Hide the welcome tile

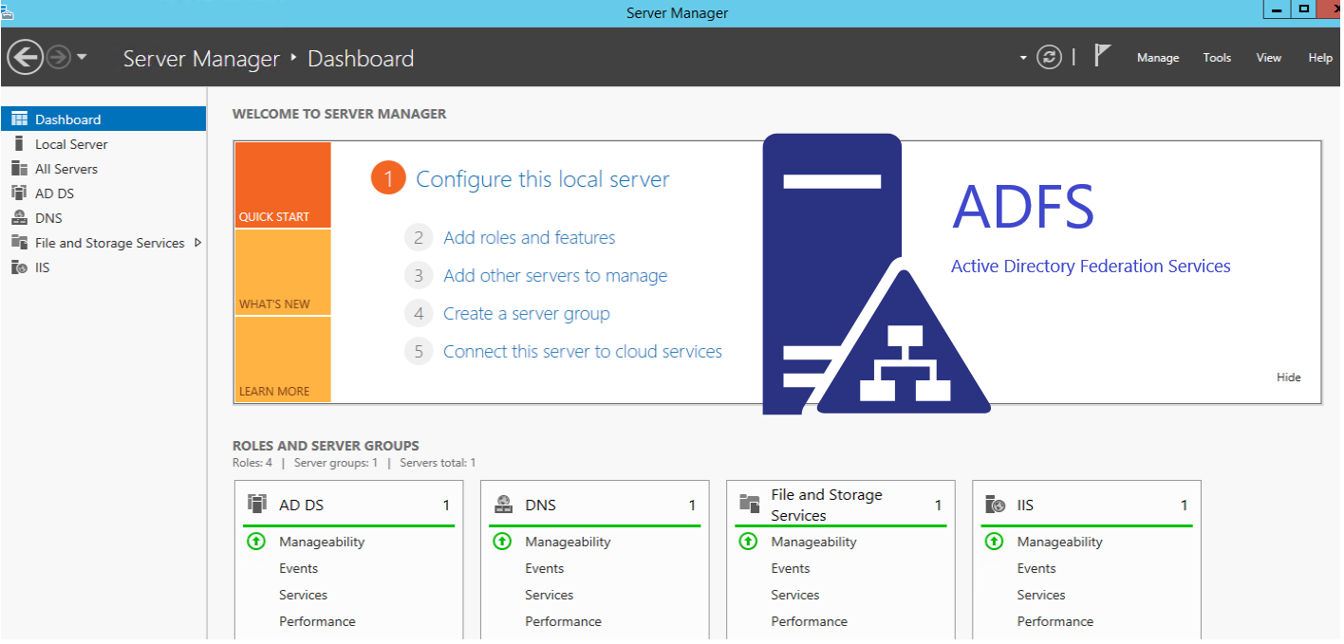click(1289, 377)
